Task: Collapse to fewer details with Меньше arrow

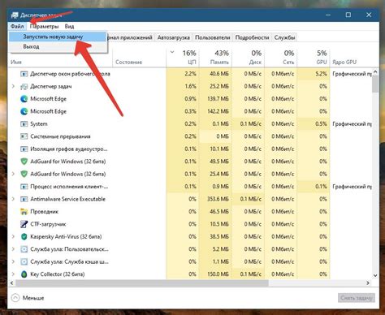Action: [x=15, y=298]
